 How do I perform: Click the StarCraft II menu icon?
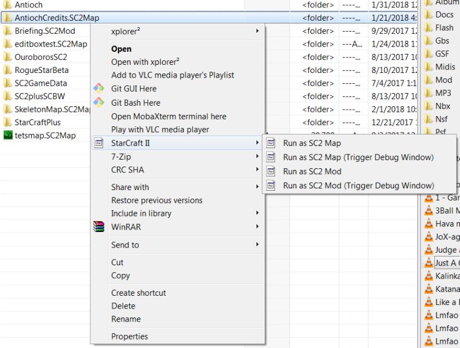pos(99,143)
